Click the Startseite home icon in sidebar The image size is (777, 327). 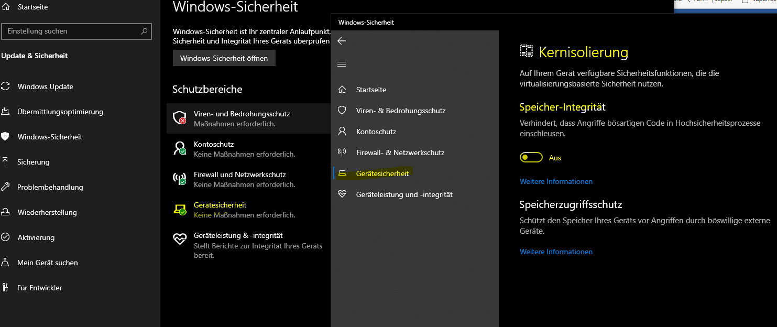point(342,90)
